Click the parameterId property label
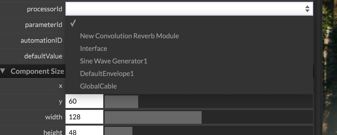The width and height of the screenshot is (337, 135). pyautogui.click(x=44, y=25)
